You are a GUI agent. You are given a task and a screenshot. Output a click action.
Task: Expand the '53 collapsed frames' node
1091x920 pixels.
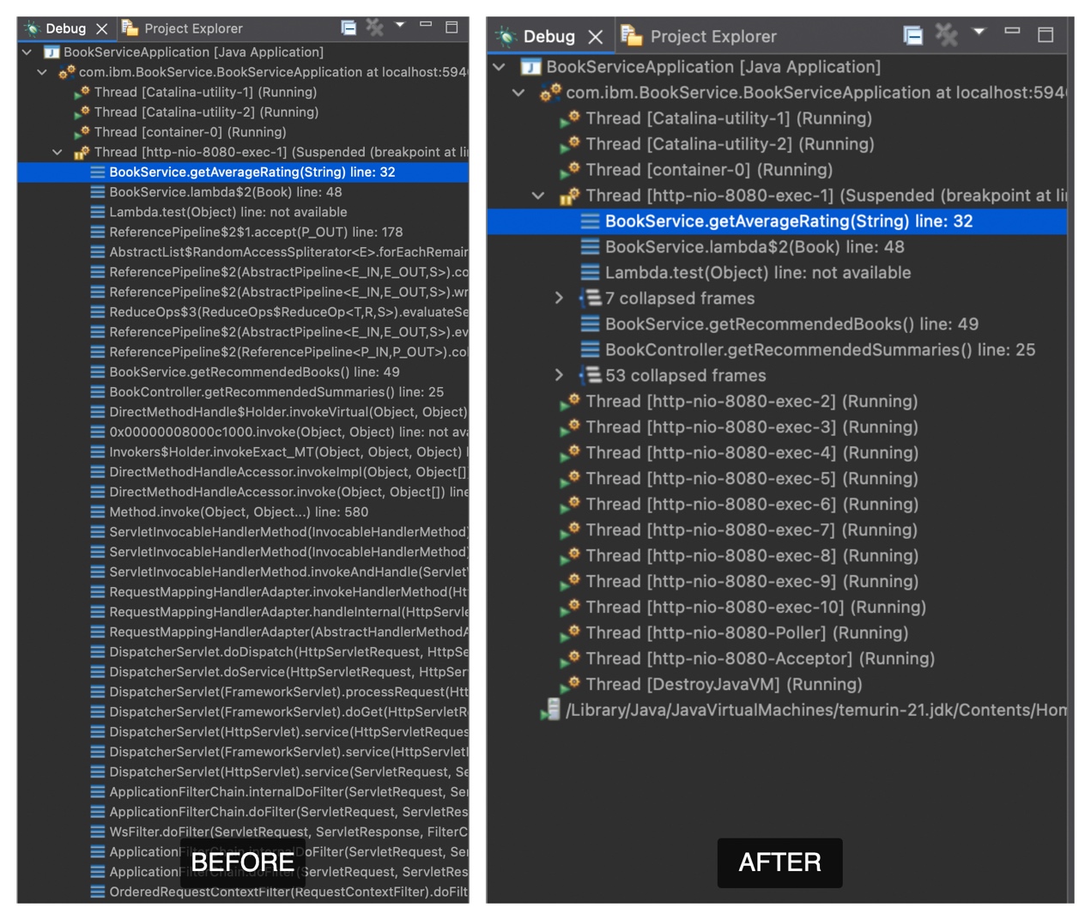pos(559,375)
